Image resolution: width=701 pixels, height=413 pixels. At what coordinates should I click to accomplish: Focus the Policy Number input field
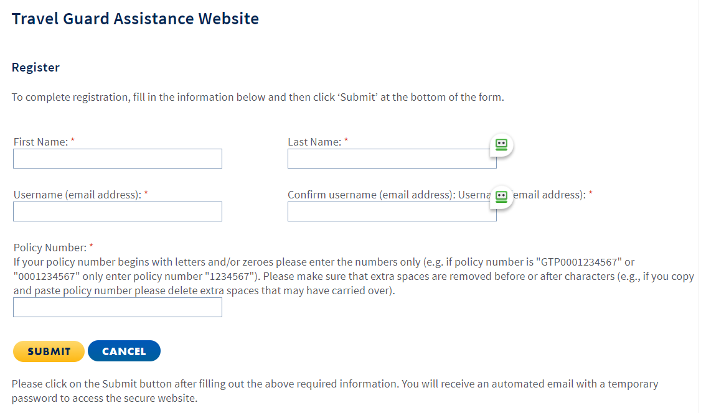118,307
